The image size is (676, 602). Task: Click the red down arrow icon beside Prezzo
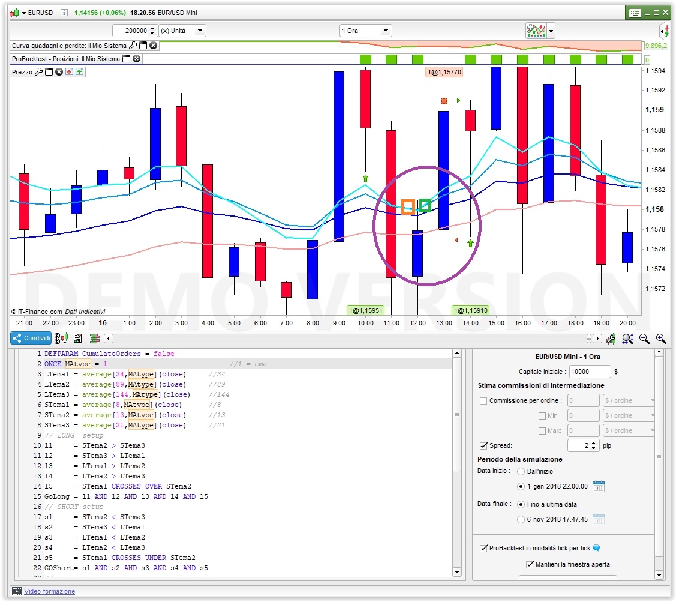[x=69, y=72]
